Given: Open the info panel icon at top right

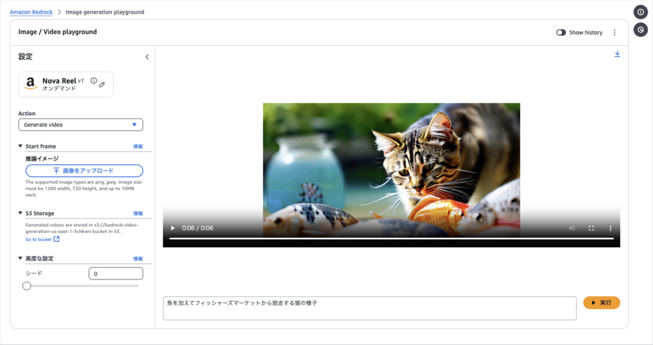Looking at the screenshot, I should [640, 12].
